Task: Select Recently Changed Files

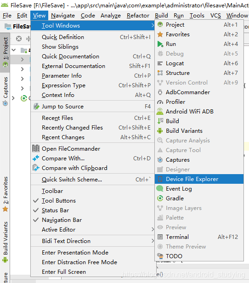Action: (92, 128)
